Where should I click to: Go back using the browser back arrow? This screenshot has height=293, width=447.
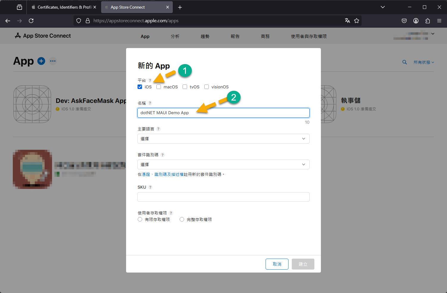tap(8, 21)
